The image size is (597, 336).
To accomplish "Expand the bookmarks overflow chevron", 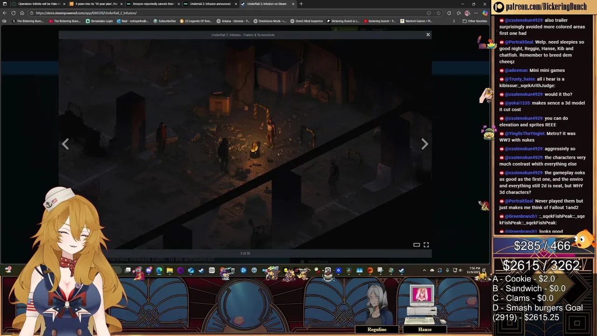I will click(454, 21).
